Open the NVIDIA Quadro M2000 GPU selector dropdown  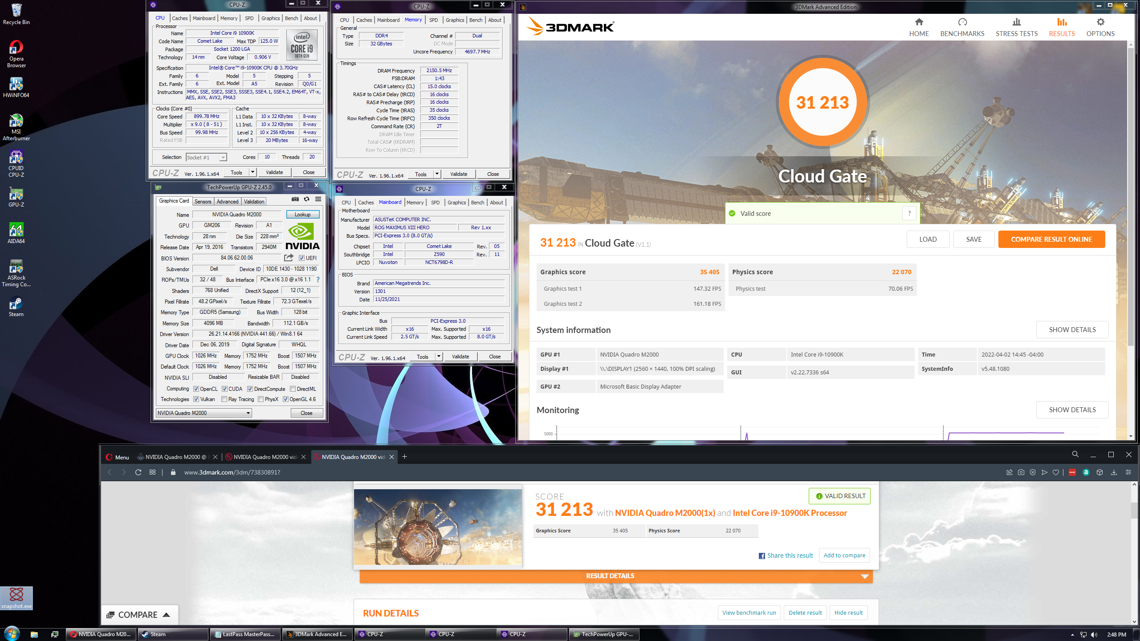204,413
